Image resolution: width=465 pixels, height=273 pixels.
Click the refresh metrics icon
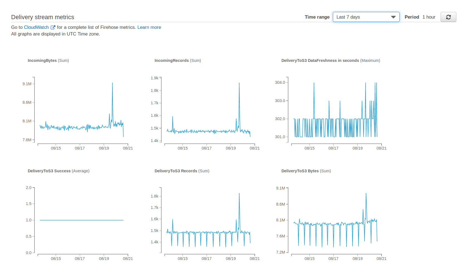pyautogui.click(x=448, y=17)
